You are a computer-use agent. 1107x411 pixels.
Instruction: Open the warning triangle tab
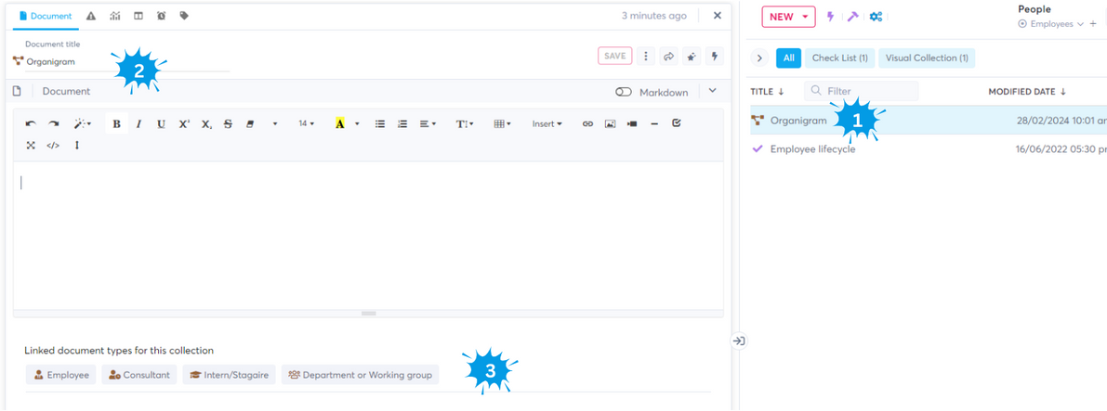pos(91,16)
